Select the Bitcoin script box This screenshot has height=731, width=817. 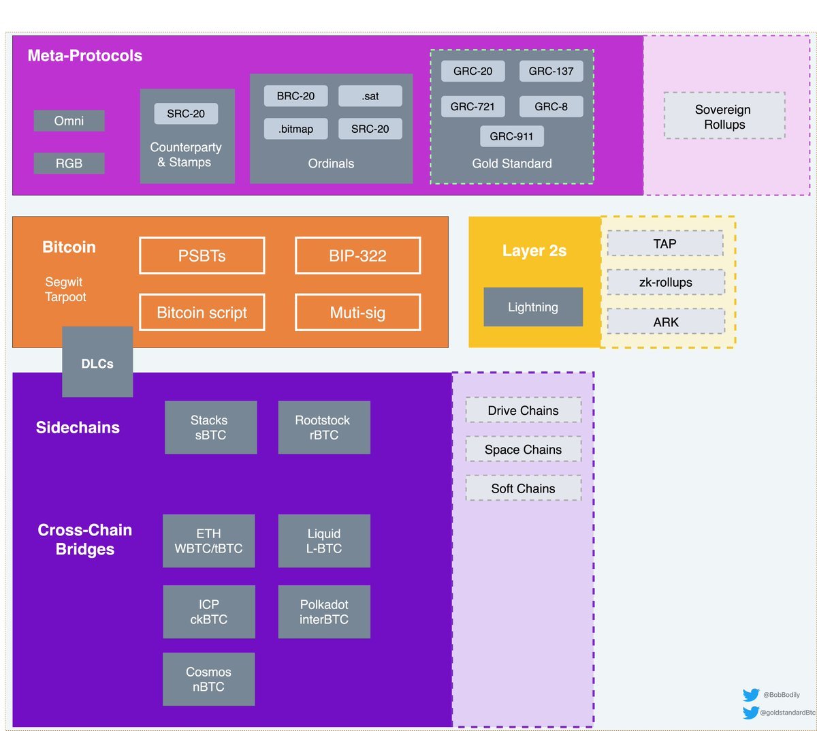pyautogui.click(x=202, y=312)
